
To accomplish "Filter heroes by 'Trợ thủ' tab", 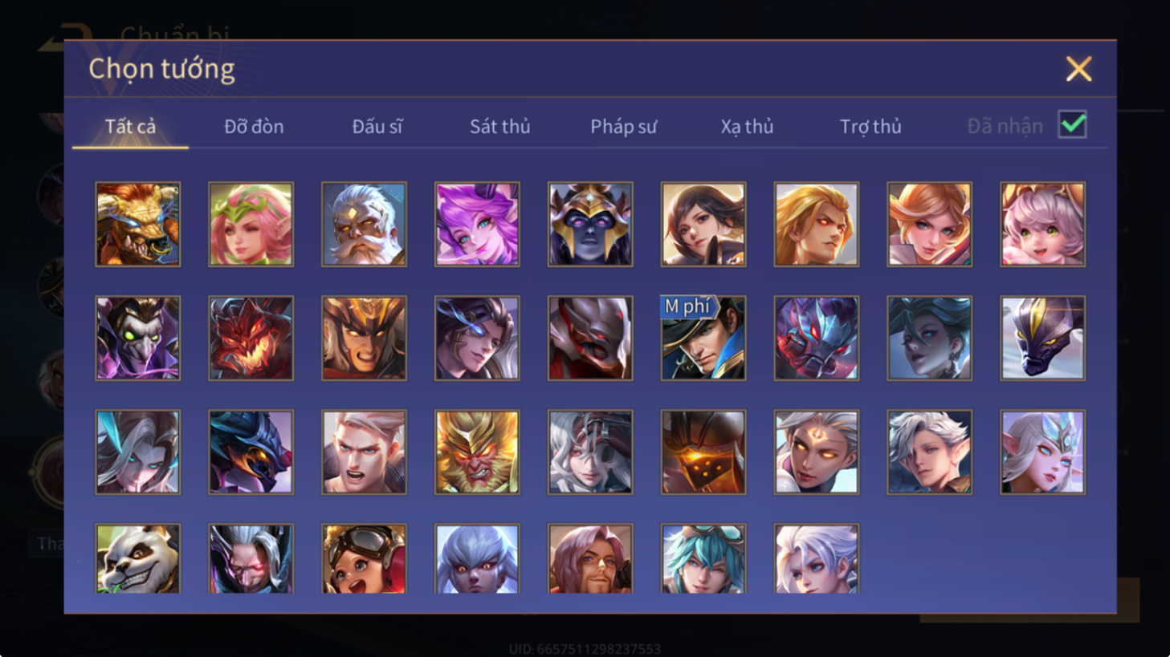I will (x=870, y=126).
